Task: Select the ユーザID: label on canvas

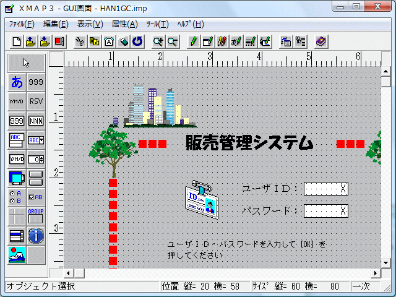Action: (270, 189)
